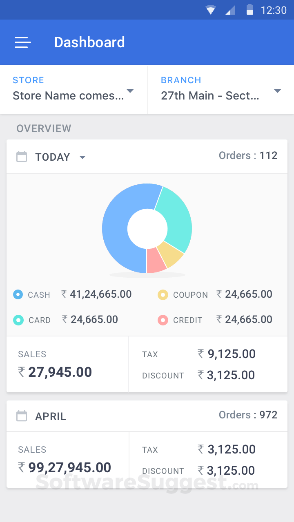Open the hamburger navigation menu
The height and width of the screenshot is (522, 294).
point(23,42)
